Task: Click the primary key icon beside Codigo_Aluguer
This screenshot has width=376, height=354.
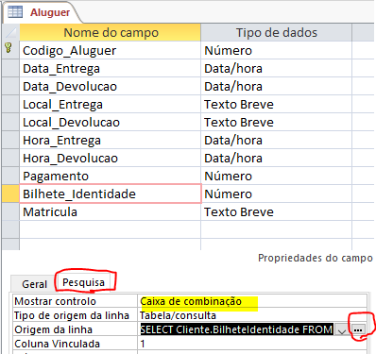Action: click(x=9, y=48)
